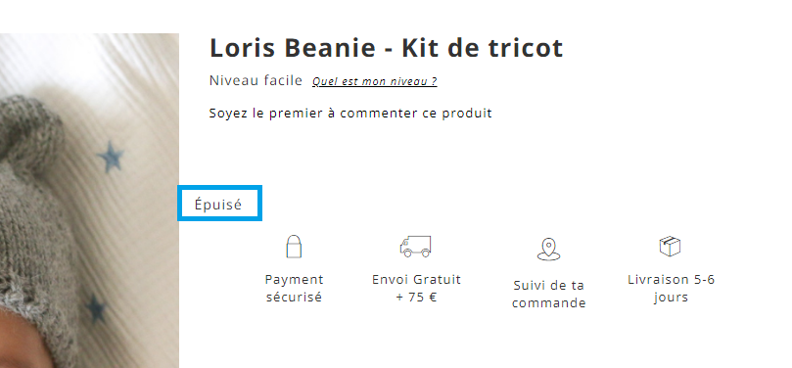Open the "Quel est mon niveau ?" link
Image resolution: width=792 pixels, height=368 pixels.
[375, 81]
